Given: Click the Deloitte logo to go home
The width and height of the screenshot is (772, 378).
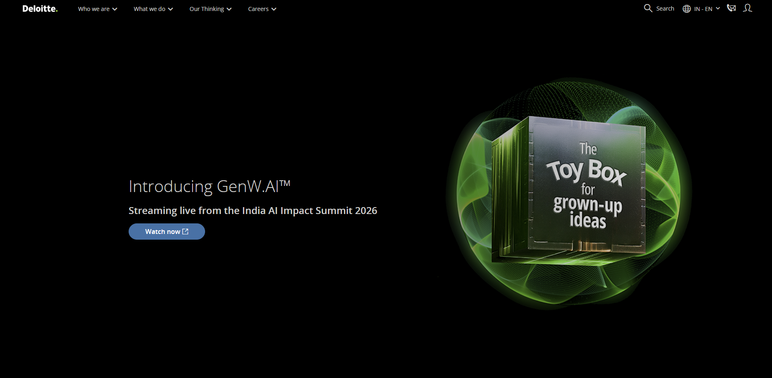Looking at the screenshot, I should 40,9.
